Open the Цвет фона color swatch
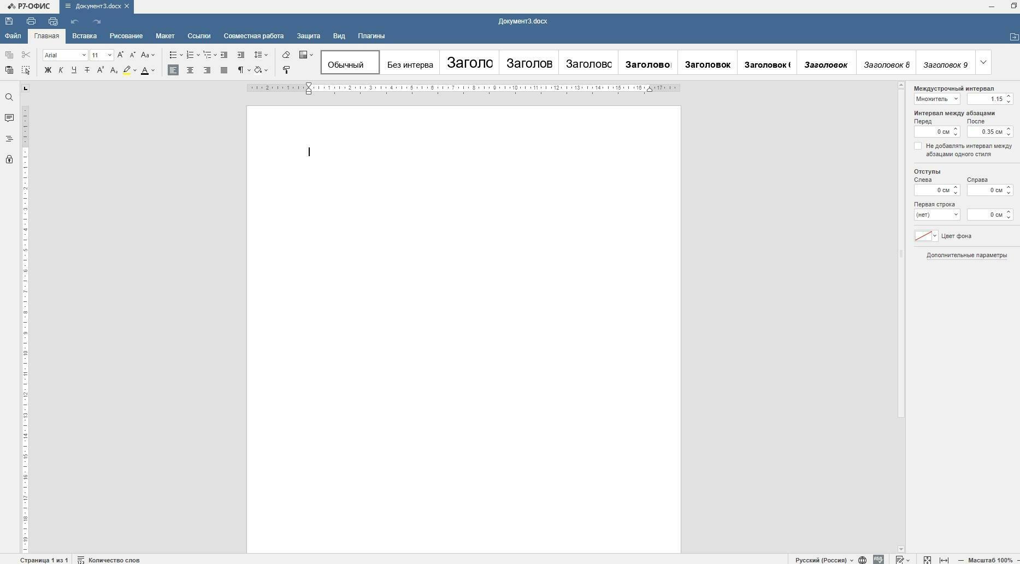Image resolution: width=1020 pixels, height=564 pixels. pyautogui.click(x=926, y=236)
